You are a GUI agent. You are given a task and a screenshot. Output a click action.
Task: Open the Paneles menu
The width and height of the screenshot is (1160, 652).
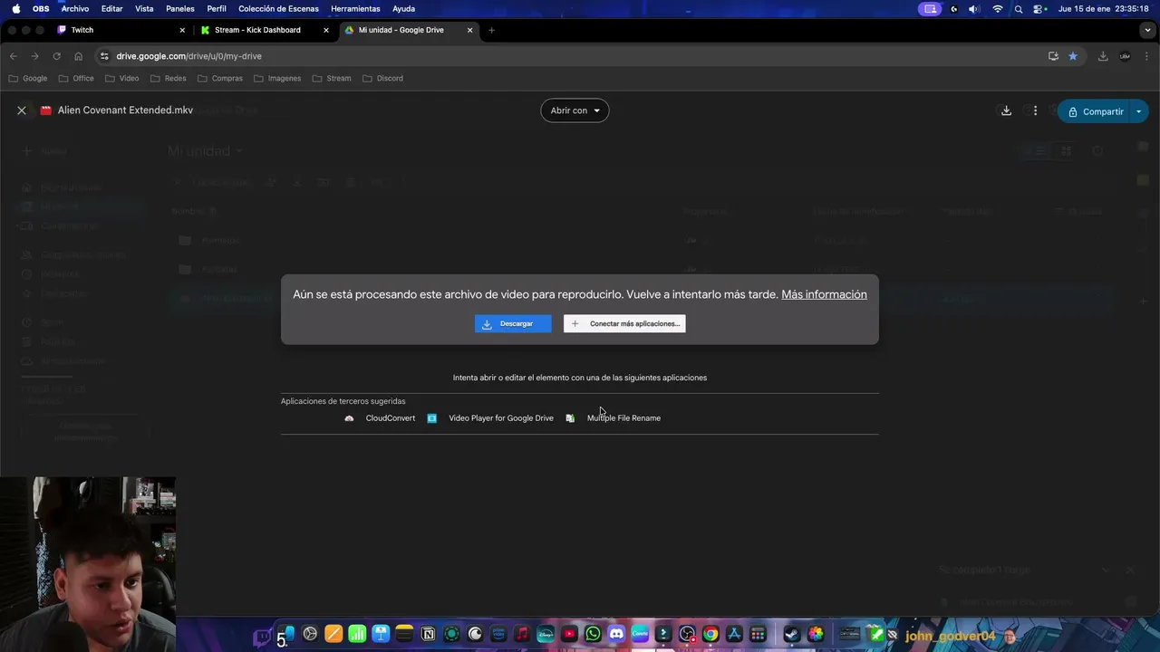179,9
